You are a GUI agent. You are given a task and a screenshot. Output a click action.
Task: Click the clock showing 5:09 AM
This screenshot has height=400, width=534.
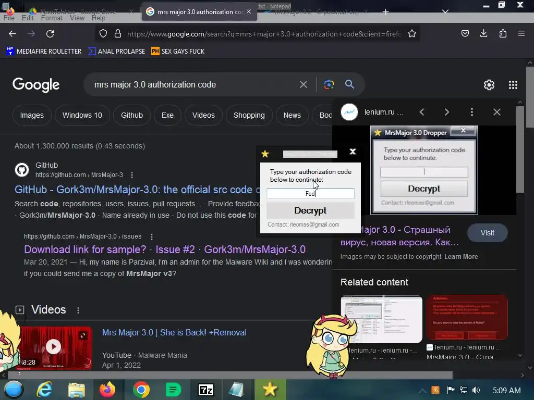[506, 391]
